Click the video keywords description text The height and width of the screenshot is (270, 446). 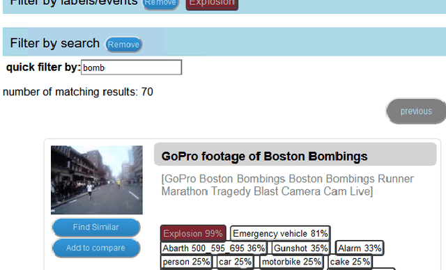[288, 185]
